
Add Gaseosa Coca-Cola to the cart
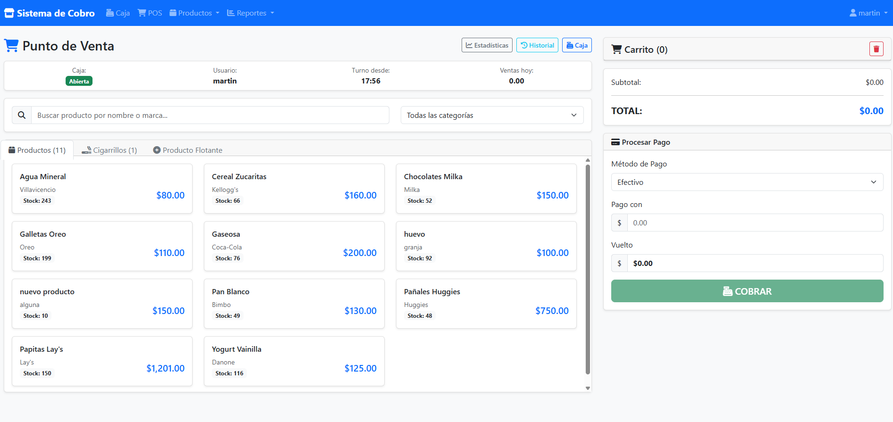coord(294,246)
